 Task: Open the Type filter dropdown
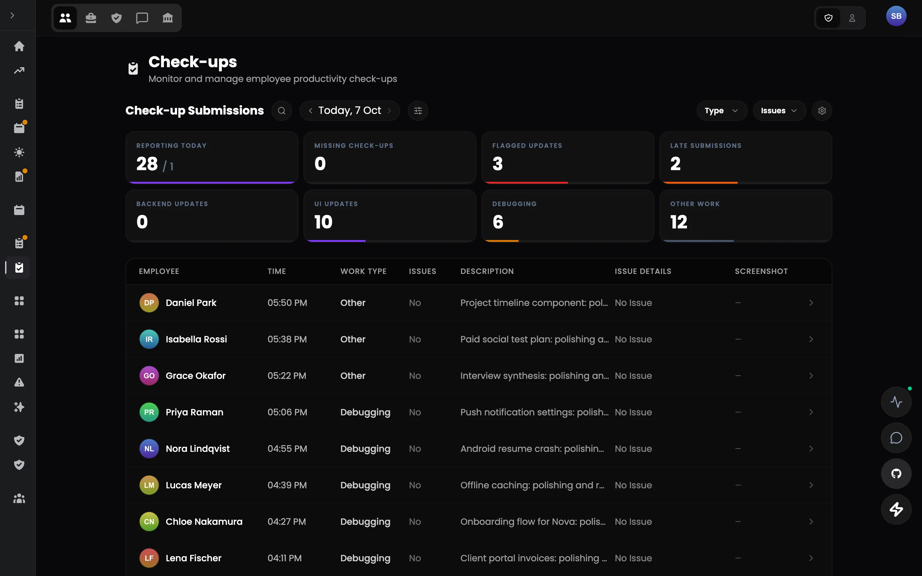tap(722, 110)
